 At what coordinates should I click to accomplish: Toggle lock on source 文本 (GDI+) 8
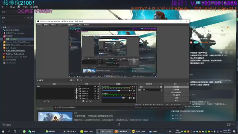(x=98, y=94)
